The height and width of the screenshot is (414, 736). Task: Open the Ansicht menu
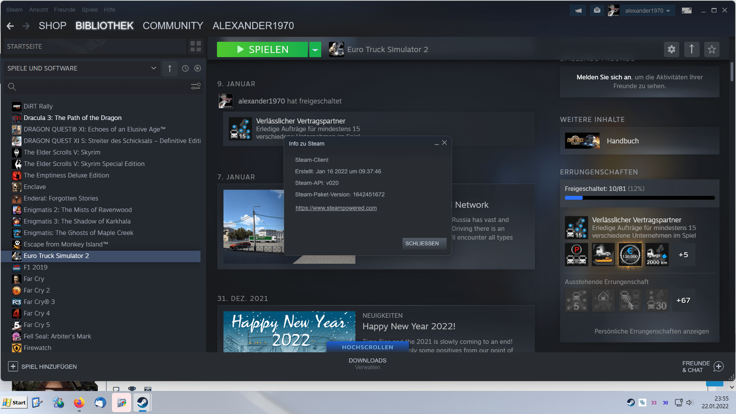pos(38,10)
